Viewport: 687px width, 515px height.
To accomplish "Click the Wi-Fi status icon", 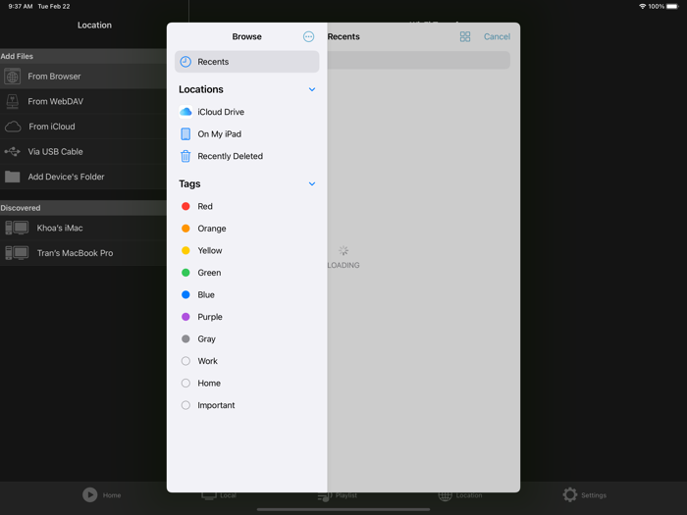I will [x=642, y=7].
